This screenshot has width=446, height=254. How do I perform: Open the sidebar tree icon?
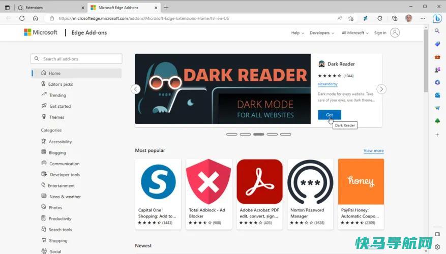click(437, 121)
